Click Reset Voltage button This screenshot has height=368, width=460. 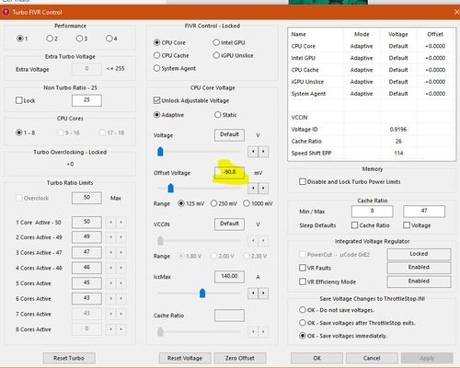(x=185, y=358)
